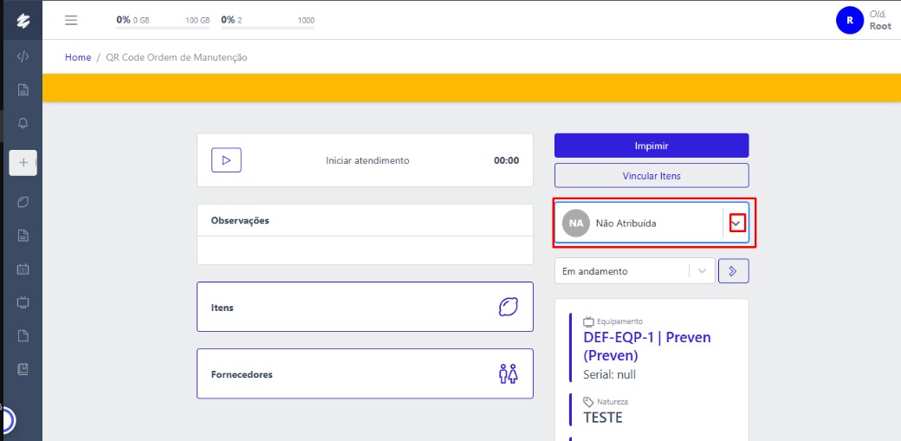Click the app logo at the sidebar top
901x441 pixels.
pyautogui.click(x=23, y=21)
